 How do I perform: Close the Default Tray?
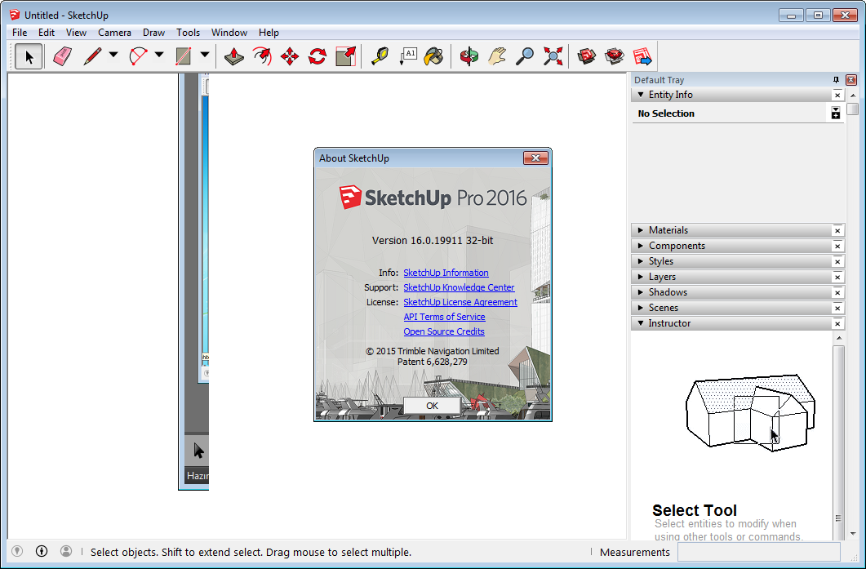pyautogui.click(x=851, y=80)
